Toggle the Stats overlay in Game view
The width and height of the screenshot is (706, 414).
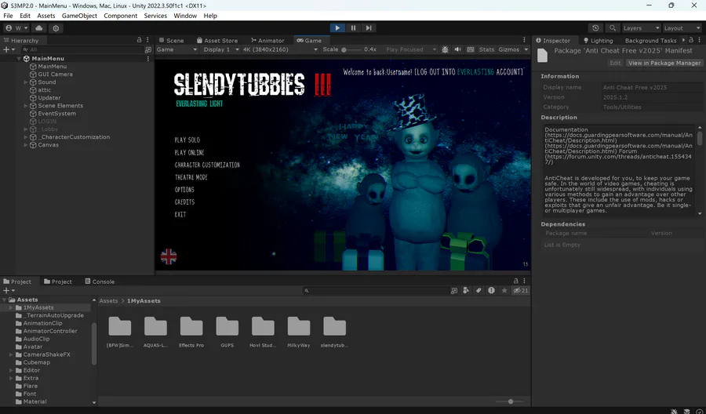tap(486, 49)
